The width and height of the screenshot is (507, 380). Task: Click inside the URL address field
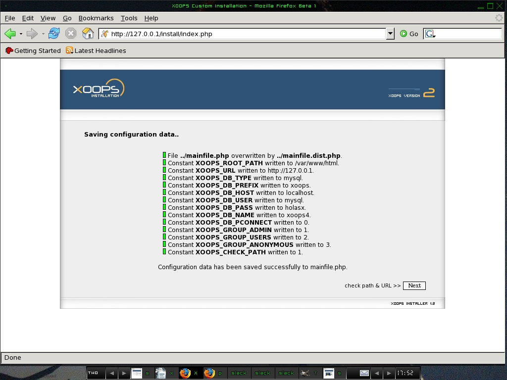(243, 34)
